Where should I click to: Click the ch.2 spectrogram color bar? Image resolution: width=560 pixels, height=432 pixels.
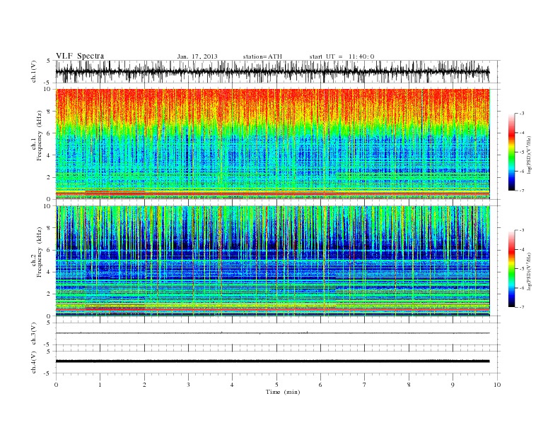tap(511, 269)
